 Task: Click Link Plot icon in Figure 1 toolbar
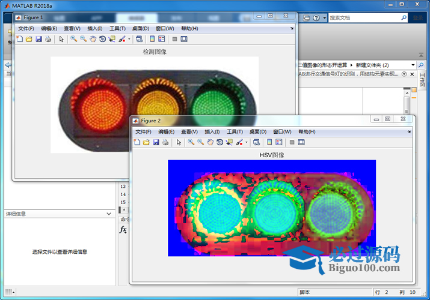point(140,39)
